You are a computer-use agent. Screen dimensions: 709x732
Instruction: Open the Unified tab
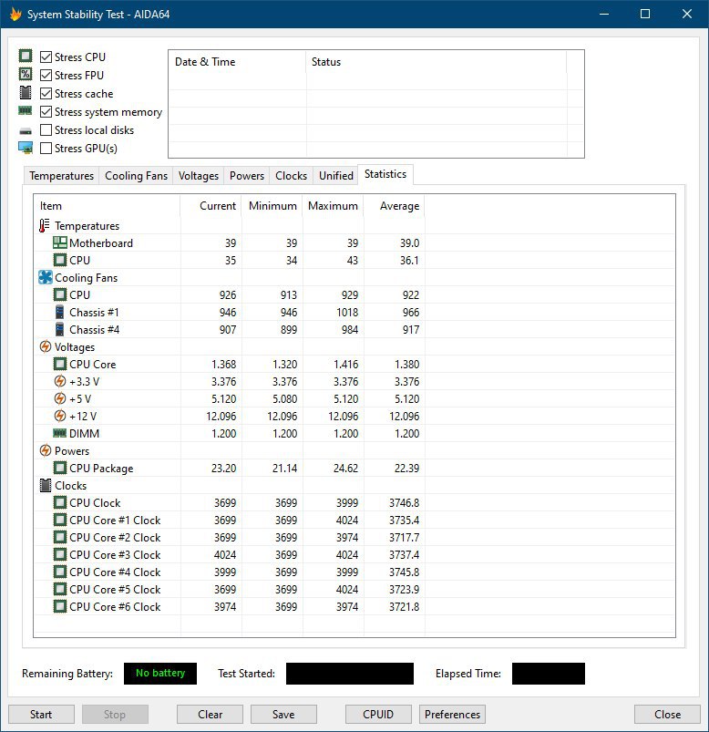[x=336, y=176]
